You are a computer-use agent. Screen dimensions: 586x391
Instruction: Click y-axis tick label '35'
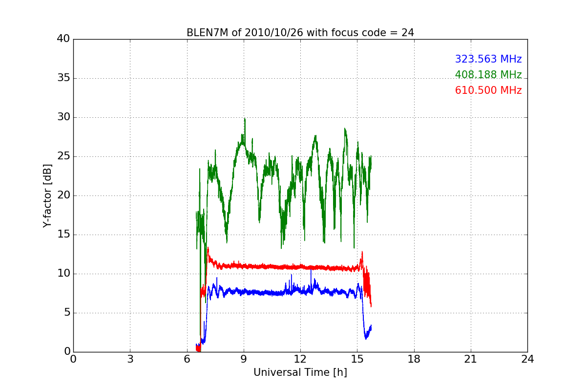(63, 78)
